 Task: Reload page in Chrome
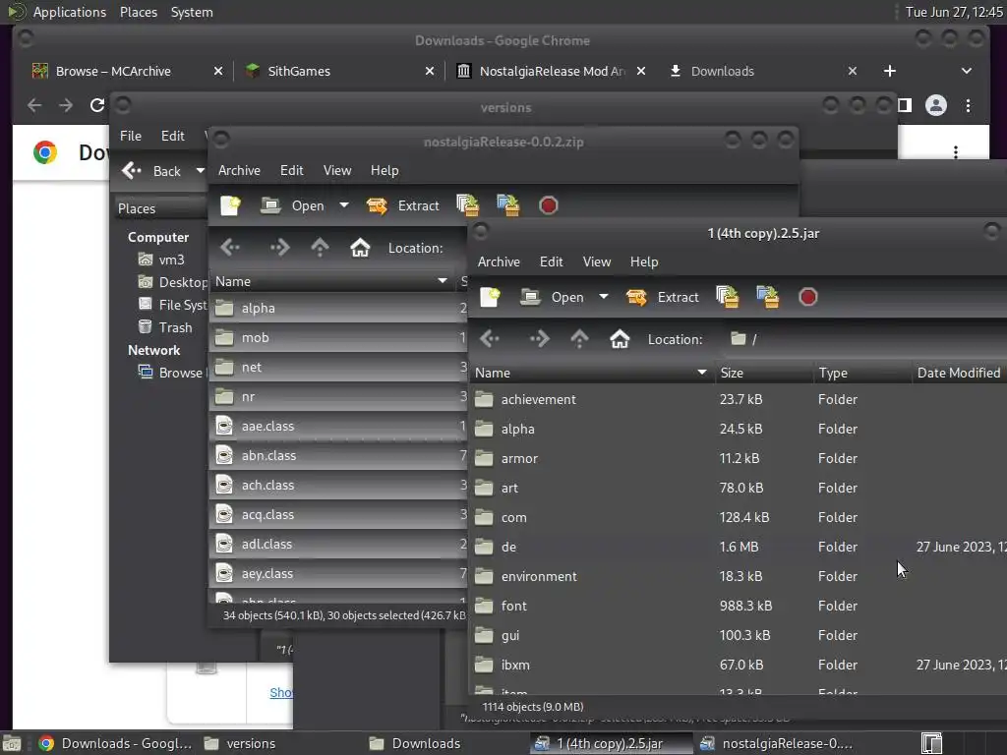(x=97, y=105)
